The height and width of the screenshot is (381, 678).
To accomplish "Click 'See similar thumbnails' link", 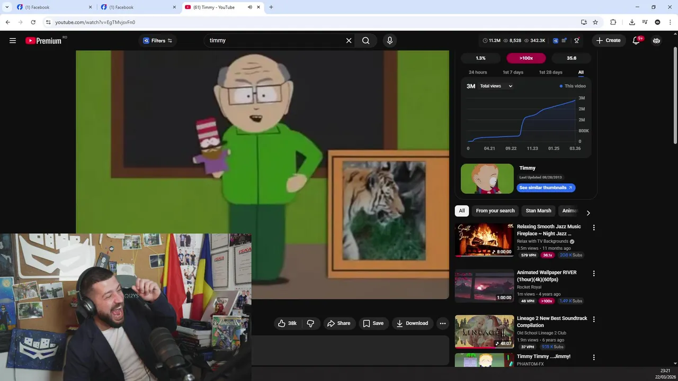I will pos(546,188).
